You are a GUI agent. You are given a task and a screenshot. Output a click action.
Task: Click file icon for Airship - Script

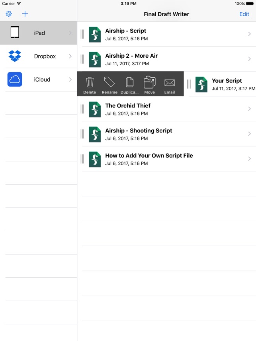click(95, 34)
